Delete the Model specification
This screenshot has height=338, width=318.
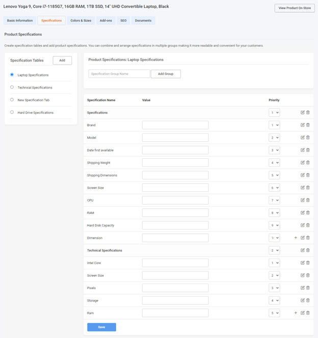[x=308, y=137]
